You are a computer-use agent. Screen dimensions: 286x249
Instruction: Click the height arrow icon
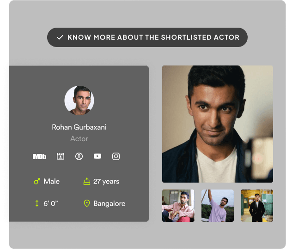click(37, 203)
